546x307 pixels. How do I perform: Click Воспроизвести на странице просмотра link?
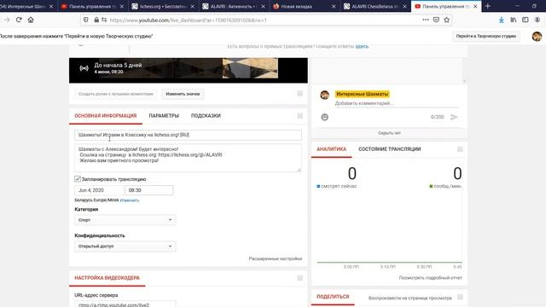point(409,298)
